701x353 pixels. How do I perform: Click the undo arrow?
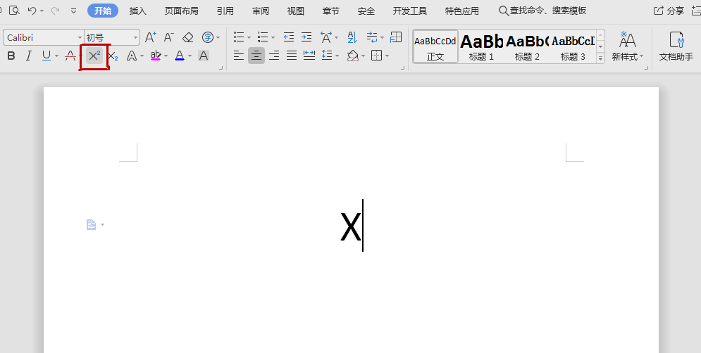(x=32, y=11)
